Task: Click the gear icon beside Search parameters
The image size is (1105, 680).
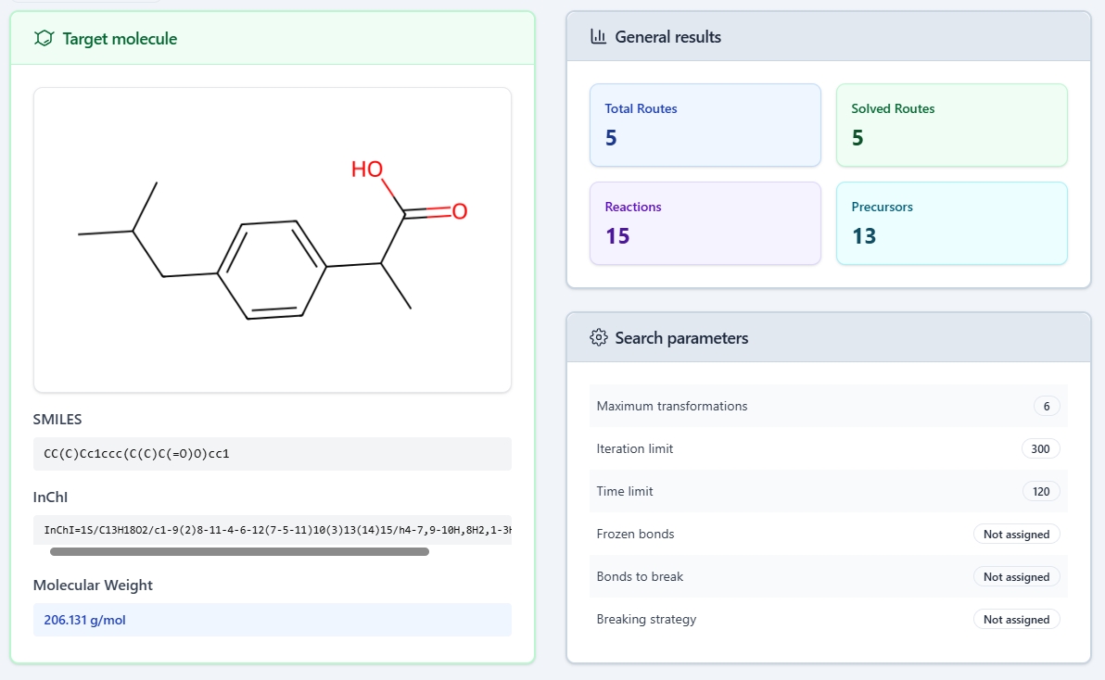Action: [x=599, y=338]
